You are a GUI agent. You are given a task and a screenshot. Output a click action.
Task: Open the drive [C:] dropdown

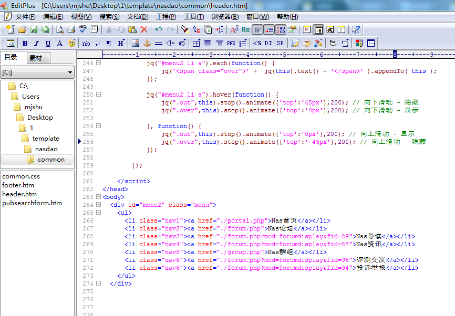pyautogui.click(x=70, y=72)
